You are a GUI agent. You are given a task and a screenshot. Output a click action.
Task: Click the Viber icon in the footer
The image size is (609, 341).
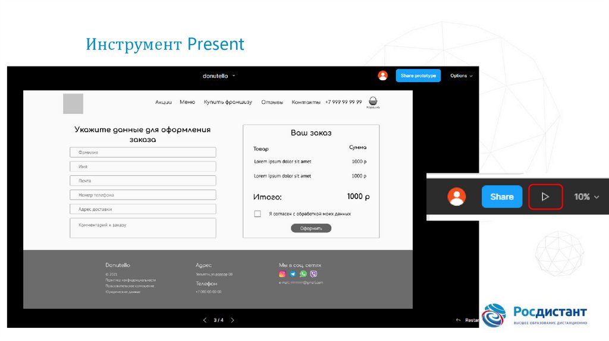[x=313, y=274]
